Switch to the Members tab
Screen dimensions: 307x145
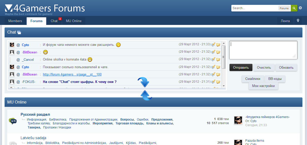15,21
